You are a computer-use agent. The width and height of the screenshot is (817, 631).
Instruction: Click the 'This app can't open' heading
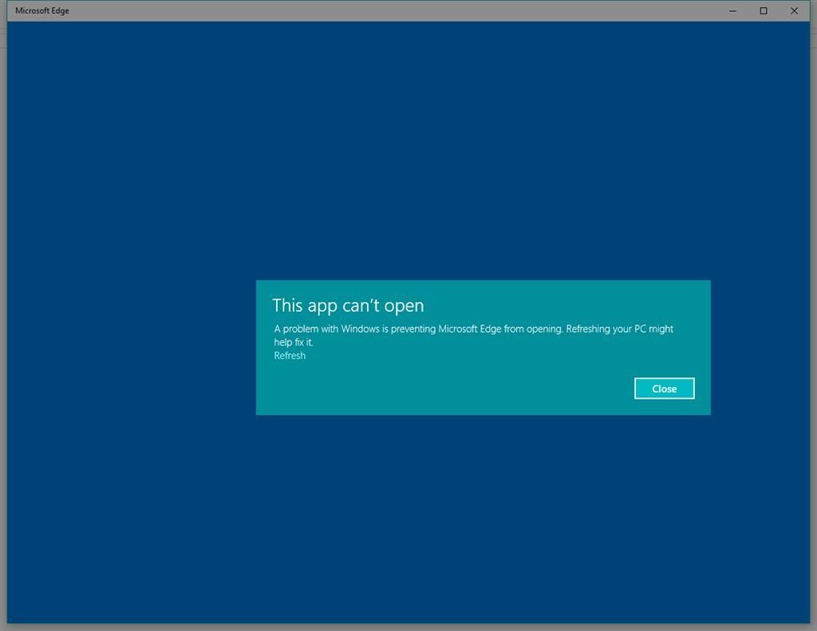click(x=348, y=306)
